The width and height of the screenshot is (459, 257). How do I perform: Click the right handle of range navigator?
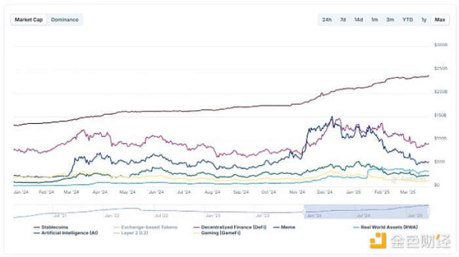coord(429,211)
